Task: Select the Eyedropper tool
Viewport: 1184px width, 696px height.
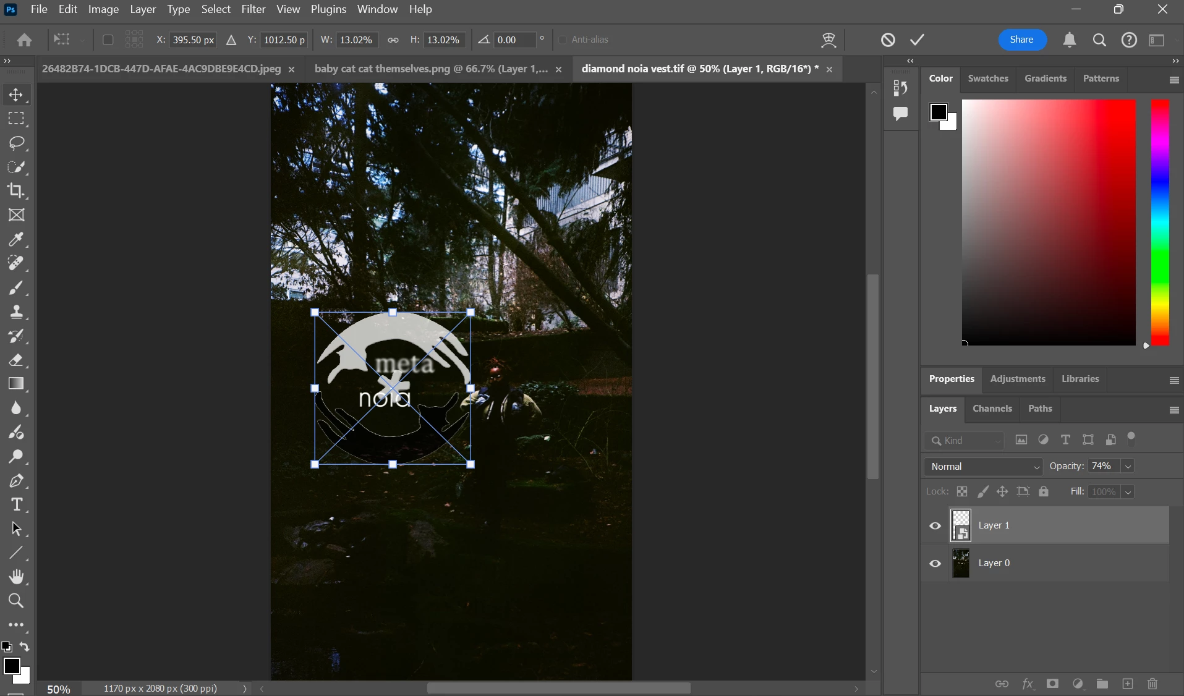Action: click(x=17, y=239)
